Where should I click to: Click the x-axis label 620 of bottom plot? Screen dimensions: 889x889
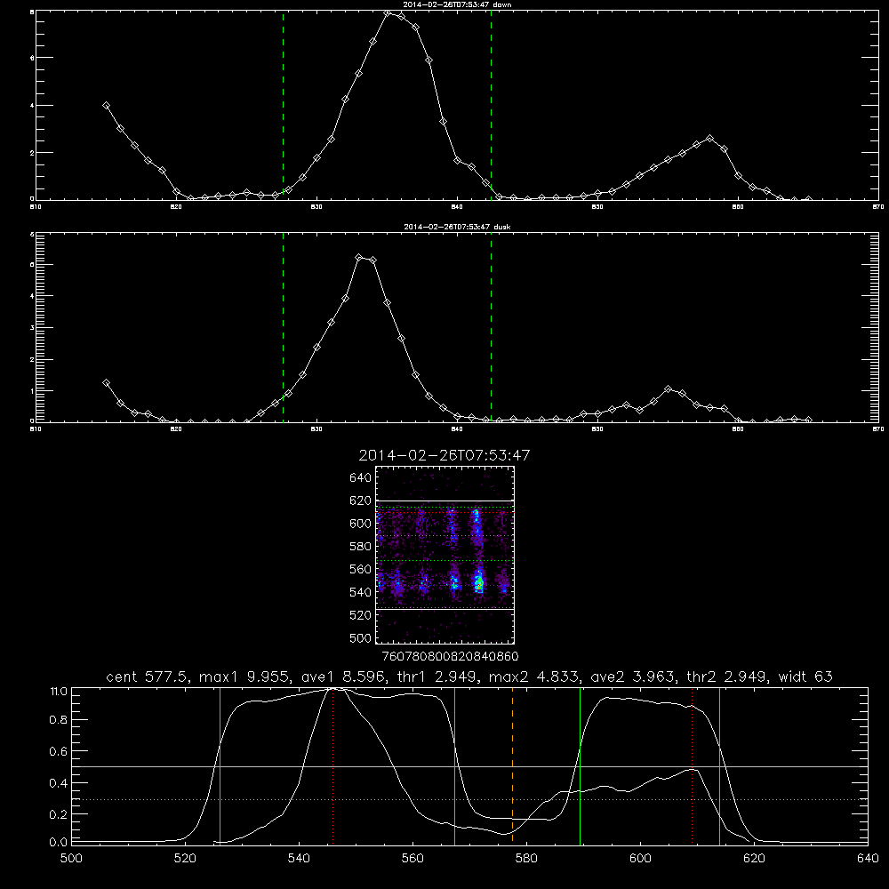(x=754, y=859)
